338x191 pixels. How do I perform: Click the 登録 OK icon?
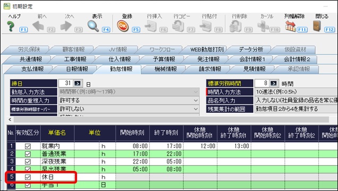coord(123,26)
